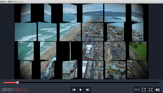This screenshot has height=93, width=163.
Task: Click the green park tile in preview
Action: [x=138, y=51]
